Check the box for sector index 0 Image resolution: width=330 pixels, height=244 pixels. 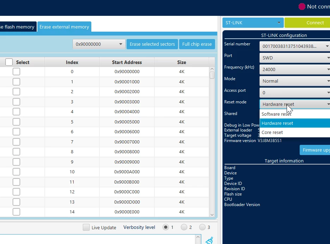point(17,71)
